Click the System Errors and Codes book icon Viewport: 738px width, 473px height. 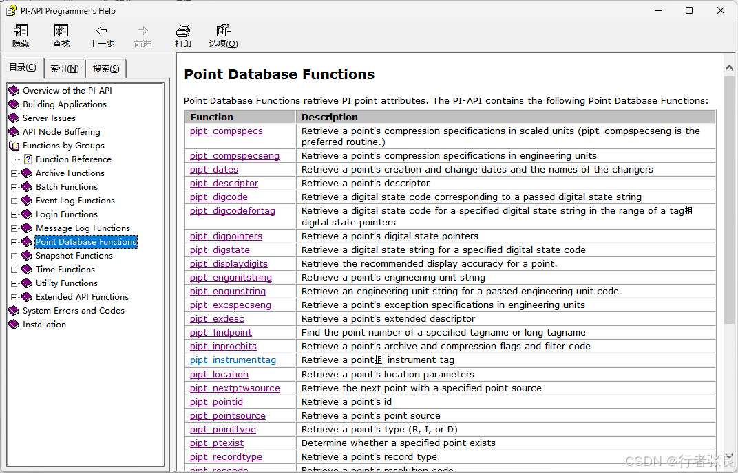(14, 310)
